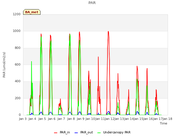Image resolution: width=185 pixels, height=138 pixels.
Task: Click the Jan 6 x-axis tick label
Action: [51, 119]
